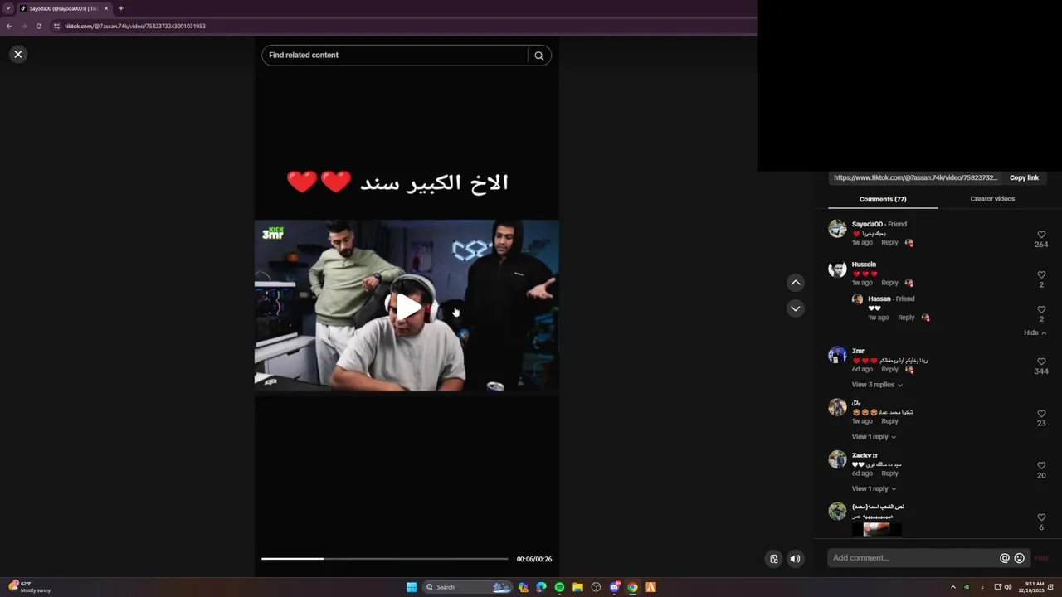Close the Sayoda00 TikTok browser tab
The width and height of the screenshot is (1062, 597).
coord(106,8)
